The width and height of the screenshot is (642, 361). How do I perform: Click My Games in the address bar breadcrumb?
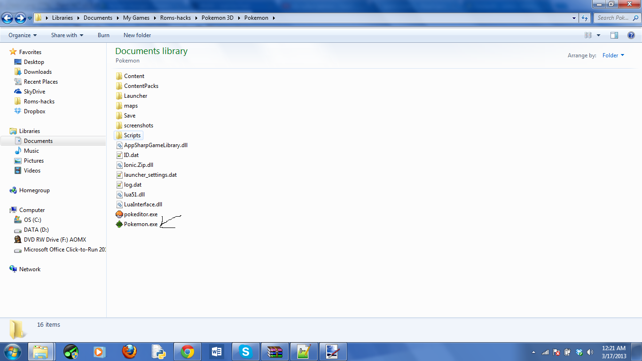136,18
